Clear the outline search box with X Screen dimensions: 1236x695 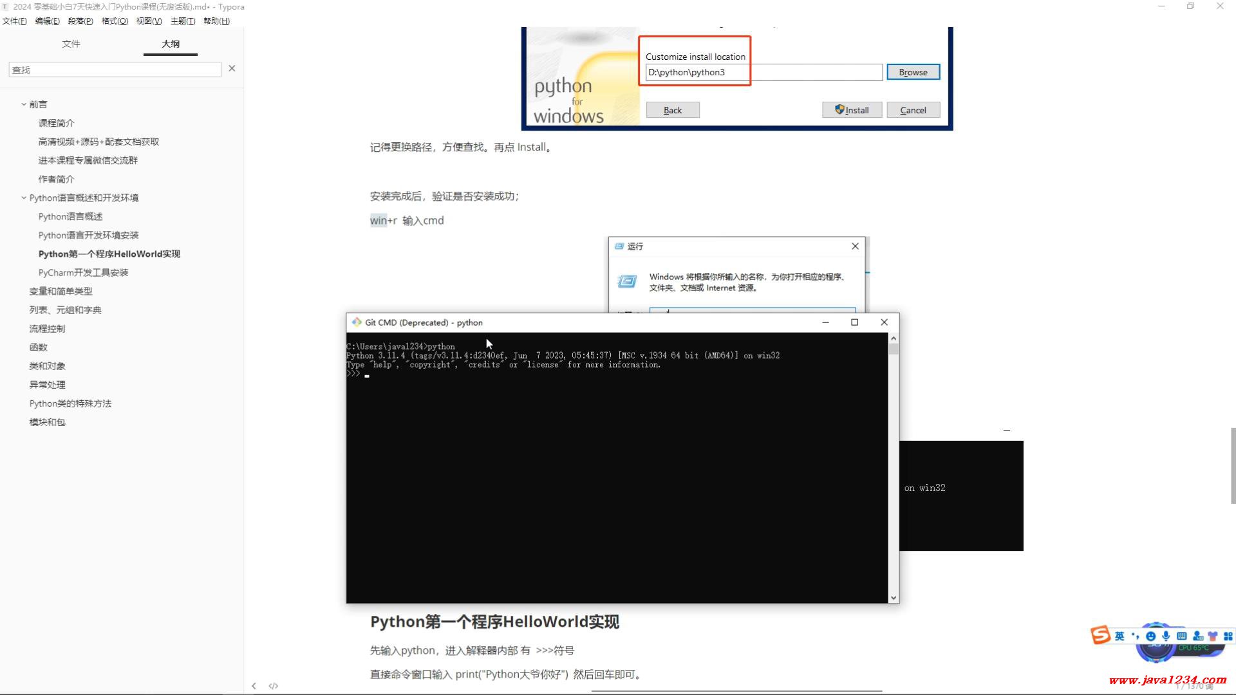(232, 68)
